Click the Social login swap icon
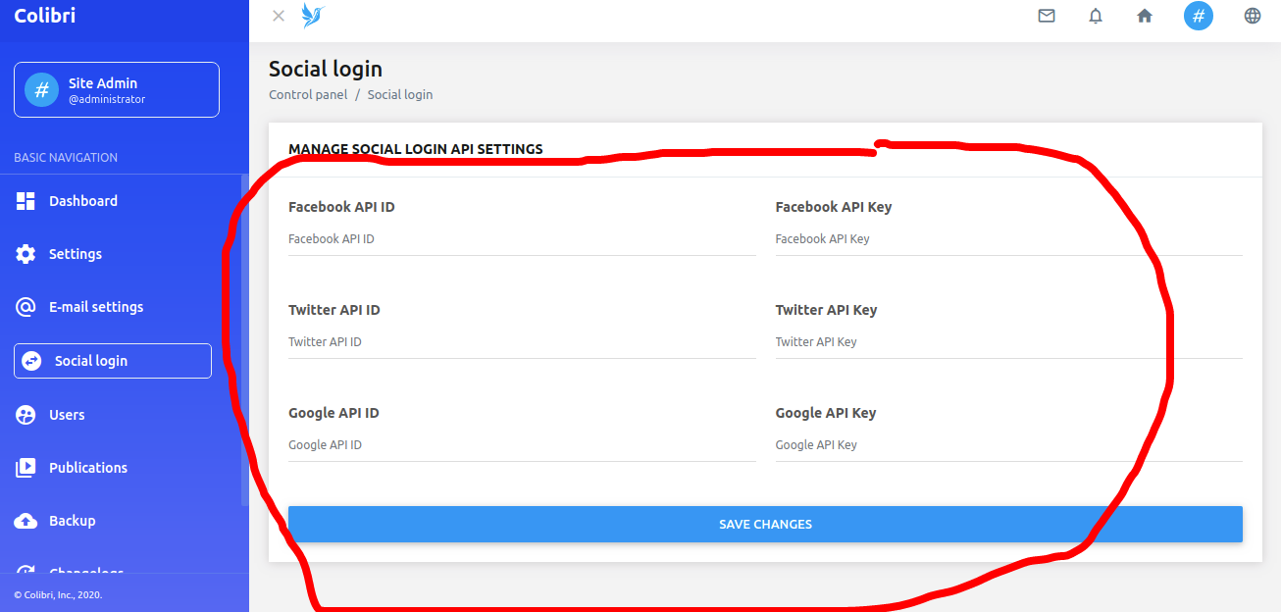 coord(31,361)
